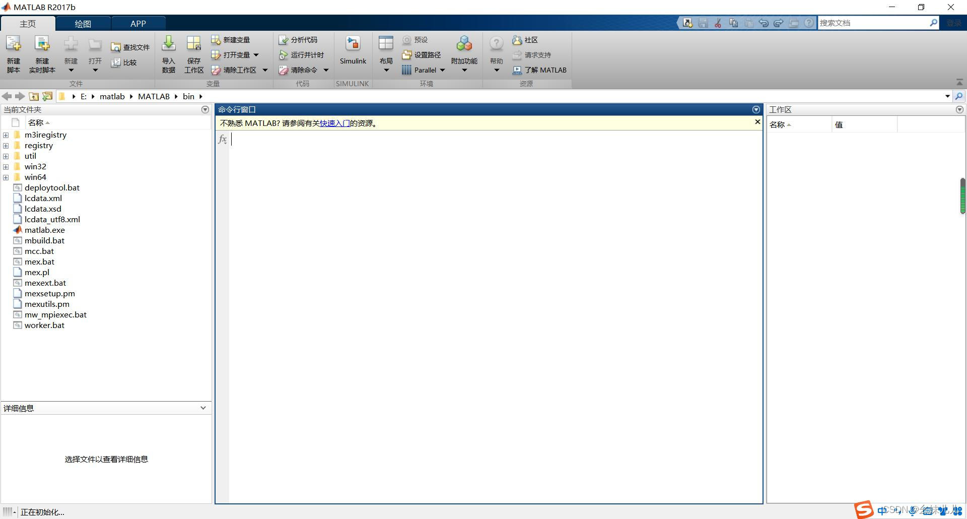
Task: Click the address bar history dropdown arrow
Action: click(x=947, y=96)
